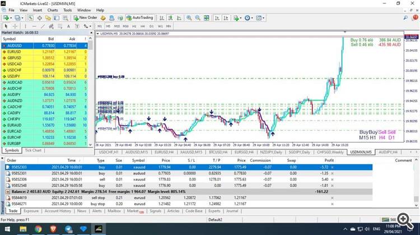Select the Trendline drawing tool

43,26
